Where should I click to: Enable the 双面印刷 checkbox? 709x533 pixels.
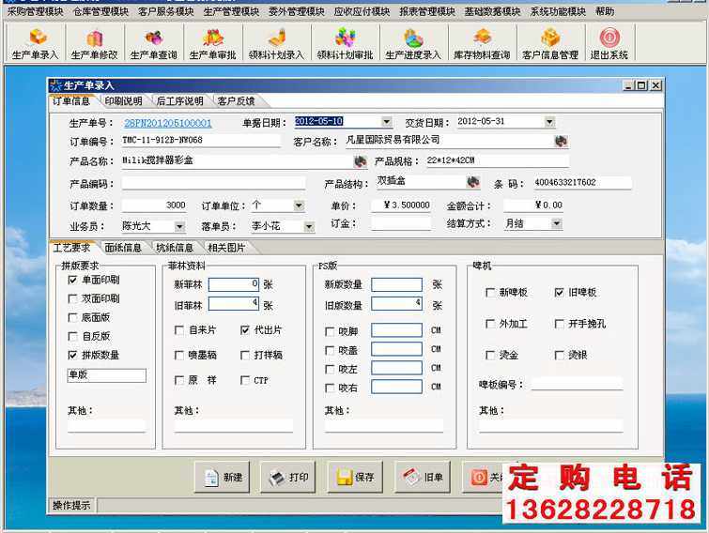[x=73, y=298]
